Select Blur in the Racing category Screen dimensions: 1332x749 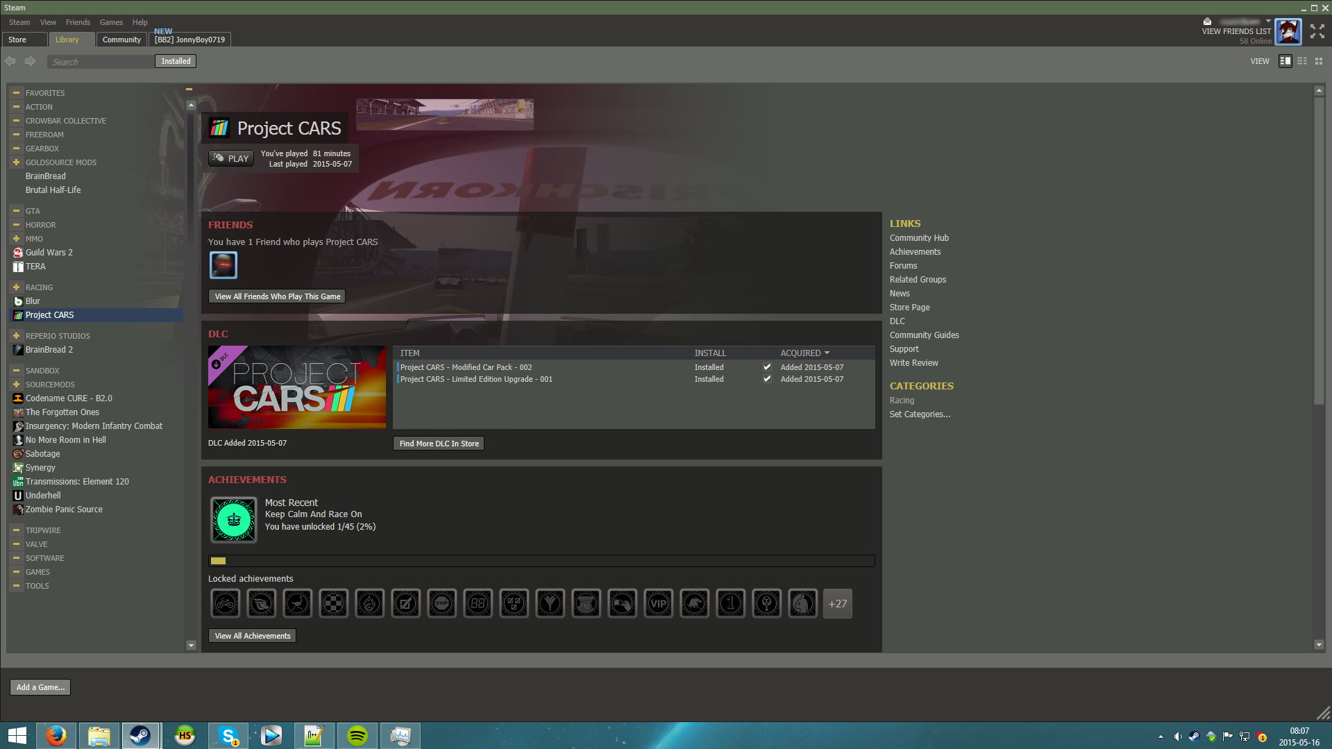tap(33, 301)
